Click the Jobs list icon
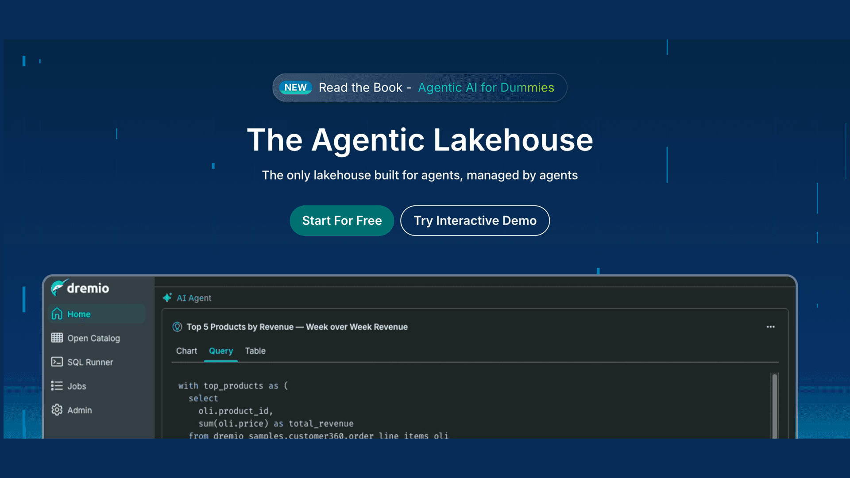 pyautogui.click(x=57, y=386)
